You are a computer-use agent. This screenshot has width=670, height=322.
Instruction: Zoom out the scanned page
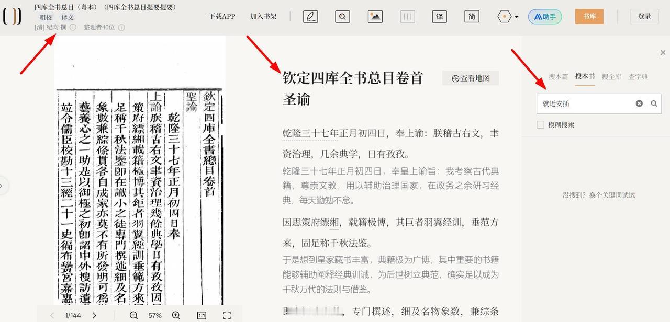pos(133,315)
